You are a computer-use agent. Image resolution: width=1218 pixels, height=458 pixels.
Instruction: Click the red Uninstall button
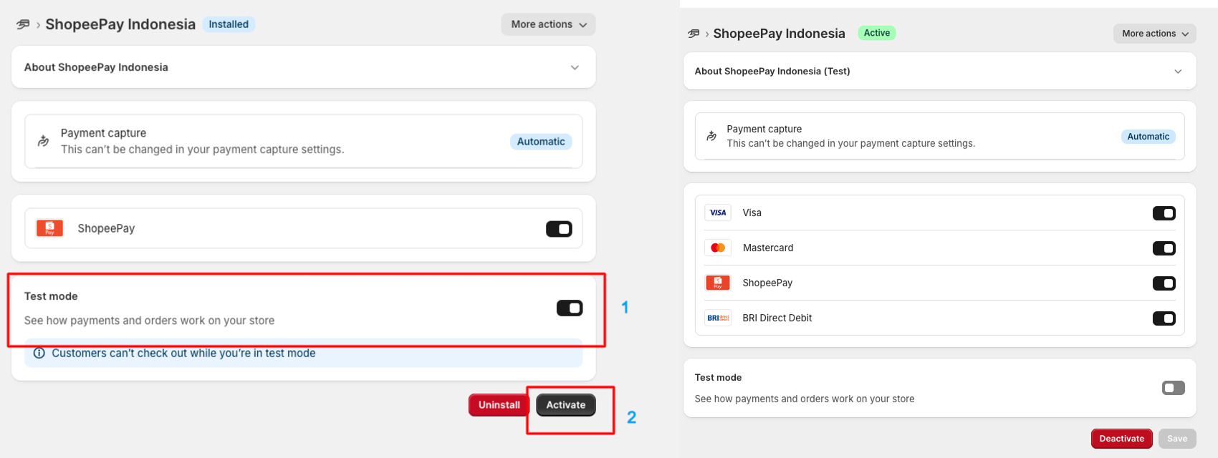point(499,405)
